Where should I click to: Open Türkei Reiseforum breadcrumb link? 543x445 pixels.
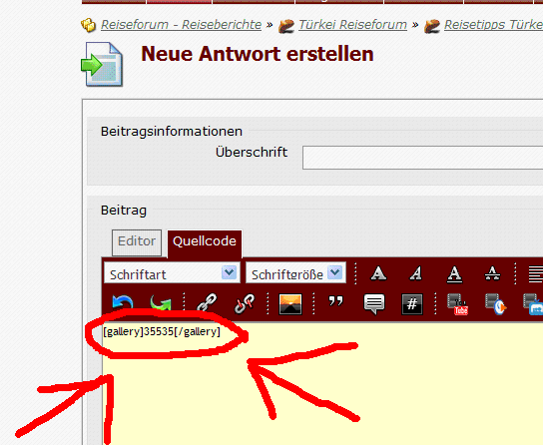coord(352,25)
